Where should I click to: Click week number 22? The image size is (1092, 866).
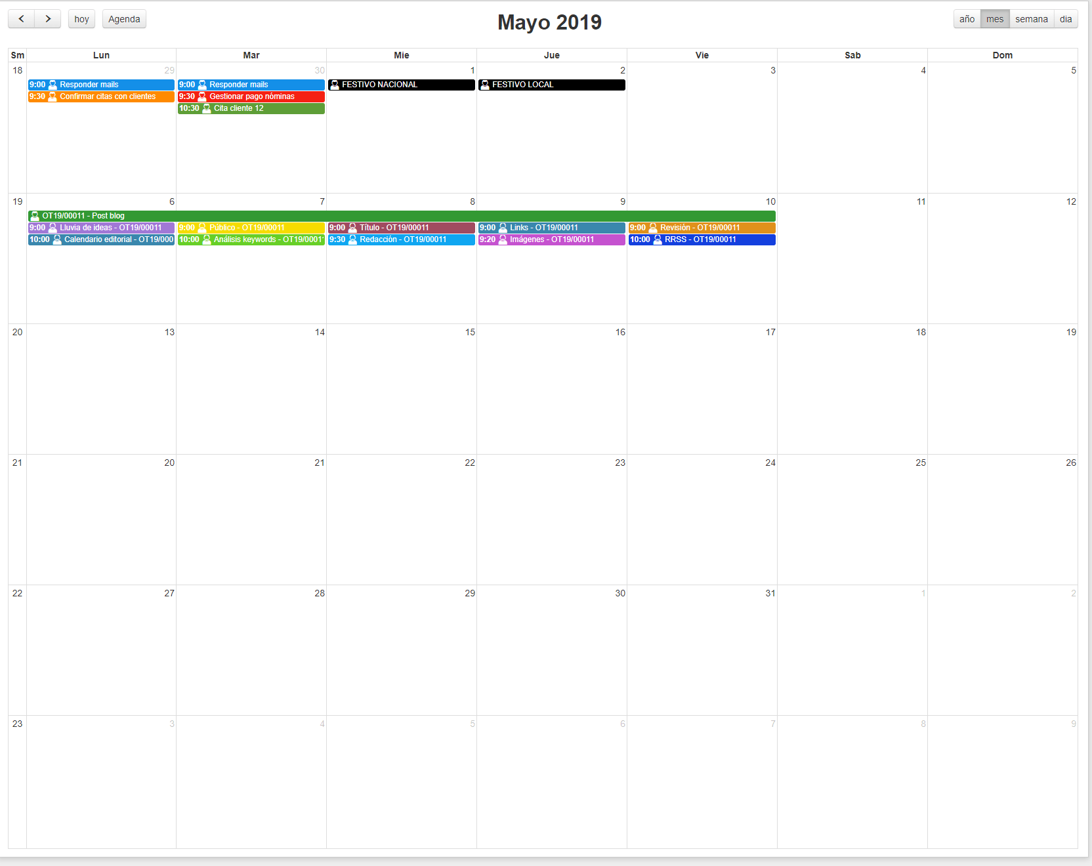(17, 593)
